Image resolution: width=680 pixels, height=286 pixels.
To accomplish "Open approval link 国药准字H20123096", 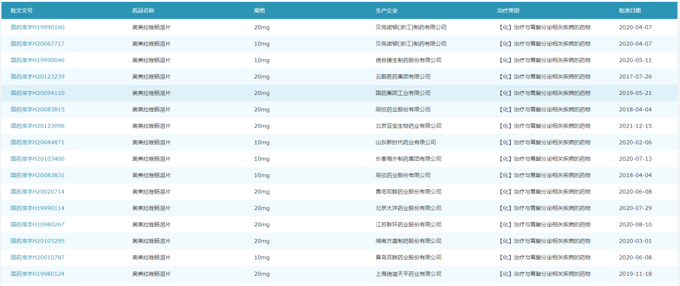I will tap(38, 126).
